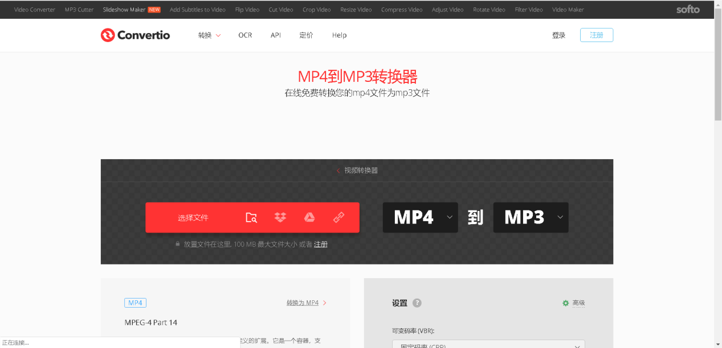Open Compress Video tool
Screen dimensions: 722x348
[402, 10]
